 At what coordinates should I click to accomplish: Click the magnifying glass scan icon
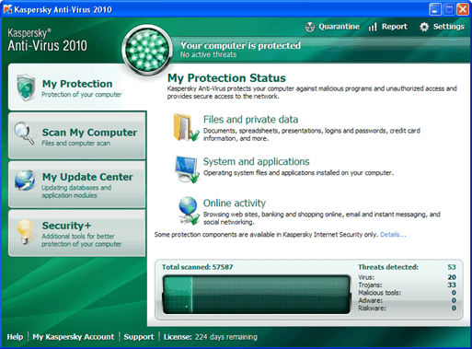tap(25, 134)
